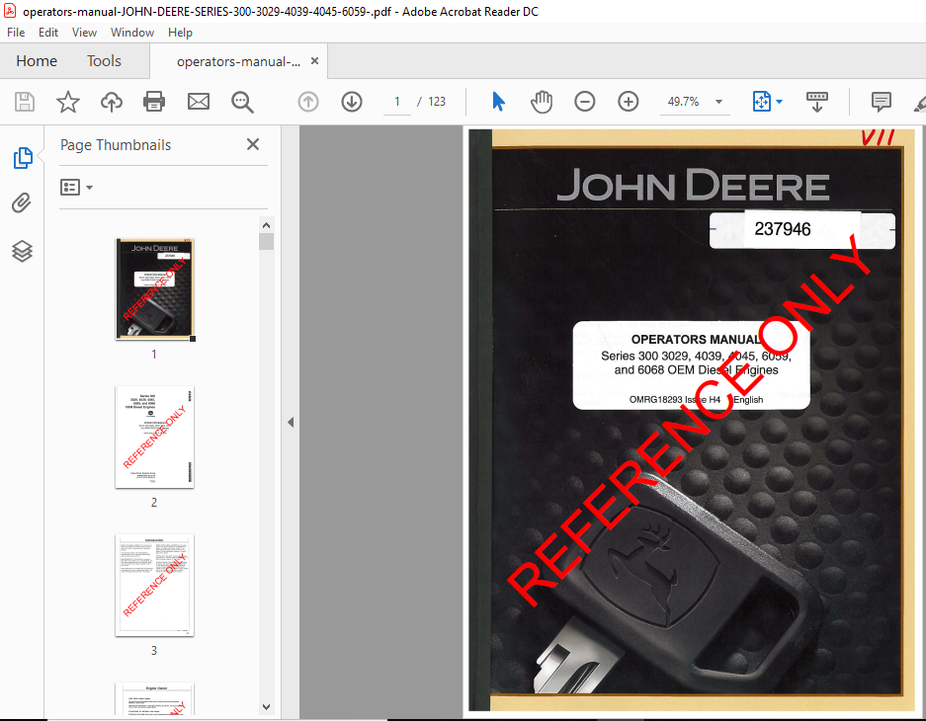Go to next page arrow

[352, 102]
